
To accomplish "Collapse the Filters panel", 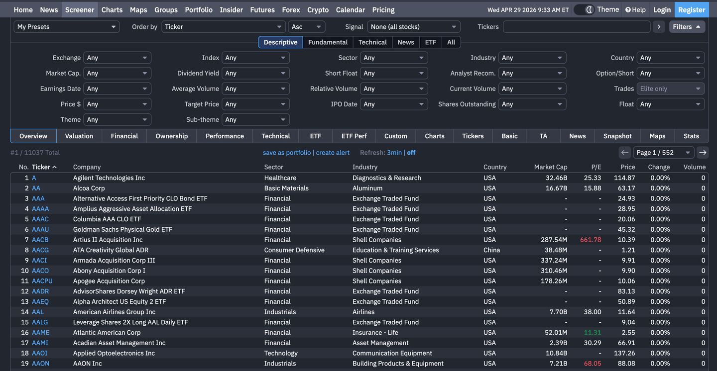I will tap(687, 27).
